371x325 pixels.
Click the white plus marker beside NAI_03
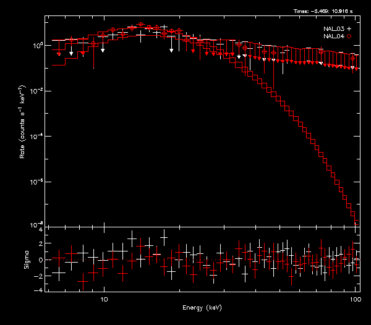point(349,29)
